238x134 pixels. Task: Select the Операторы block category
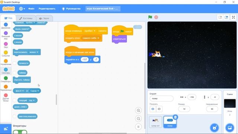click(x=6, y=79)
